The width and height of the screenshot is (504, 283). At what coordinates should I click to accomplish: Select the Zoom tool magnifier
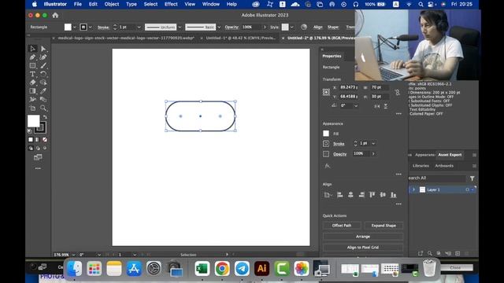[43, 108]
